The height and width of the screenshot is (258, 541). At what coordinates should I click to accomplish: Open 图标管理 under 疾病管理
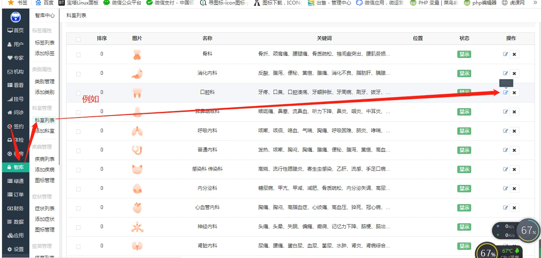point(45,180)
